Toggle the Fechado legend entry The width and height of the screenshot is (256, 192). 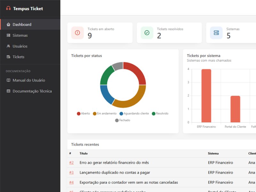pyautogui.click(x=123, y=120)
